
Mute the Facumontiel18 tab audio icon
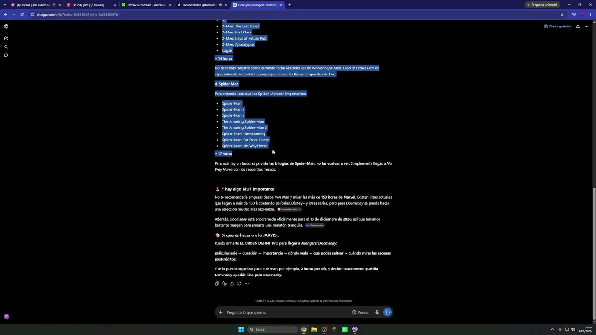(x=220, y=5)
